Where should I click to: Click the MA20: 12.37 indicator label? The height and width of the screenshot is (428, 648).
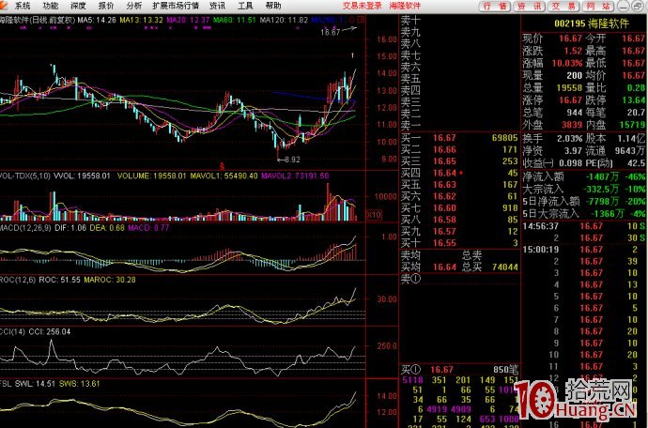click(188, 20)
